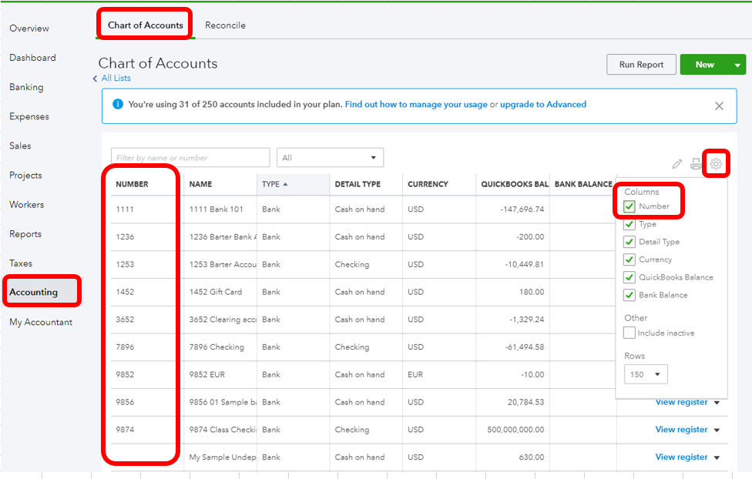Toggle the Bank Balance column checkbox
Viewport: 752px width, 479px height.
click(x=629, y=295)
